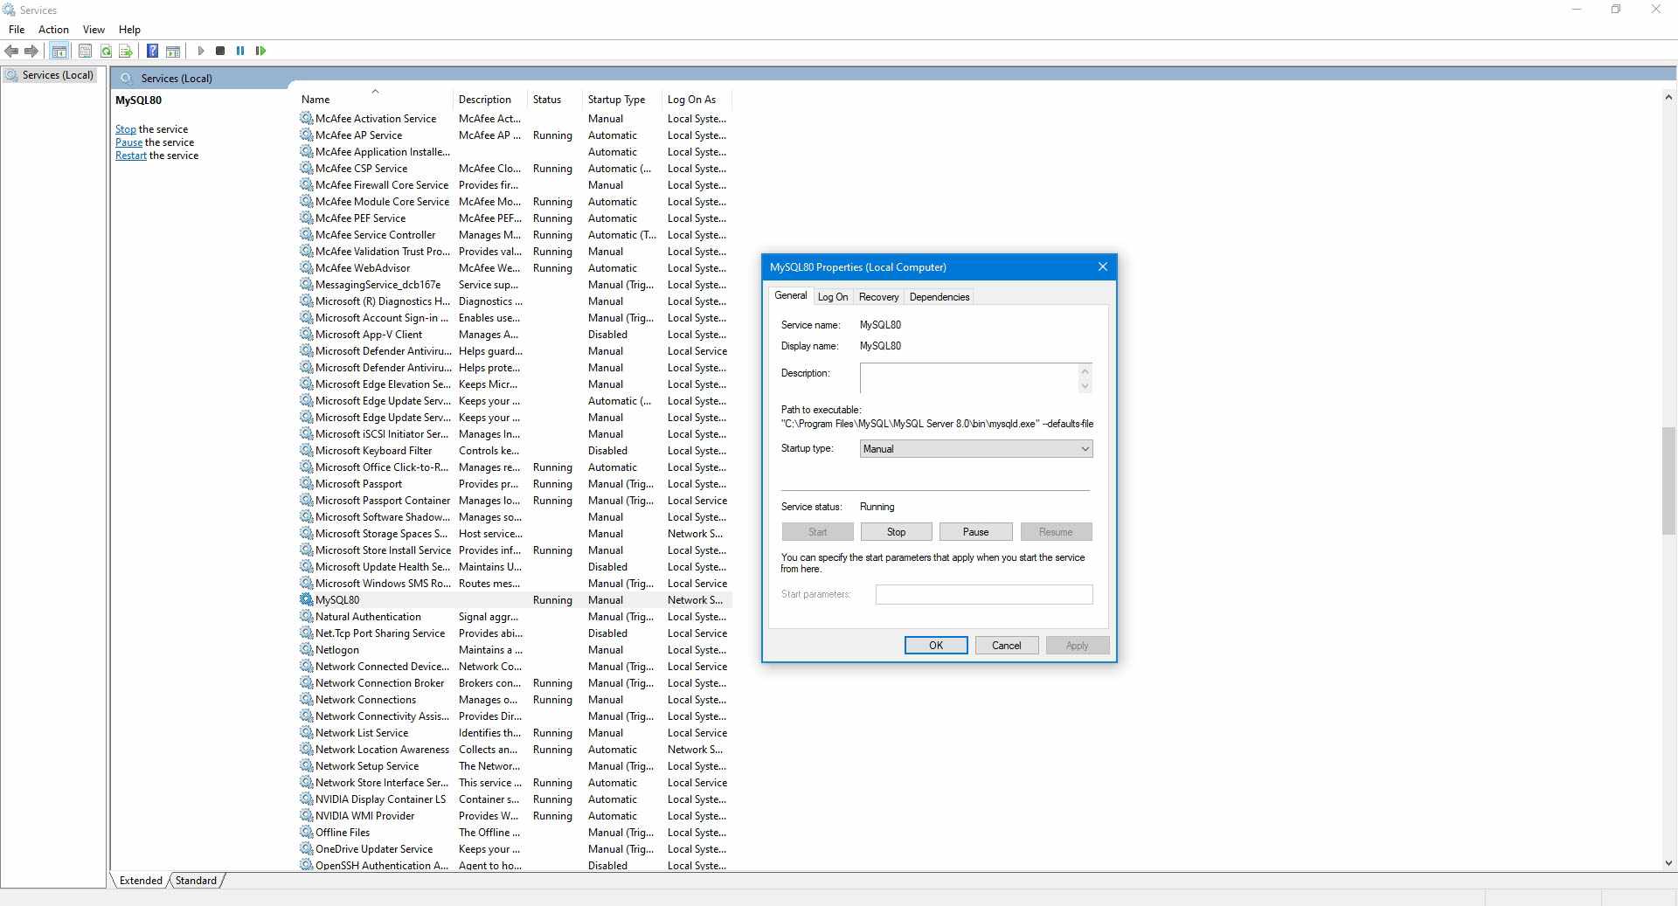Click the Pause Service toolbar icon

[x=240, y=51]
